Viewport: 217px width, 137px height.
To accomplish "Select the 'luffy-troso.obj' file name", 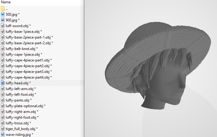I will (x=17, y=123).
